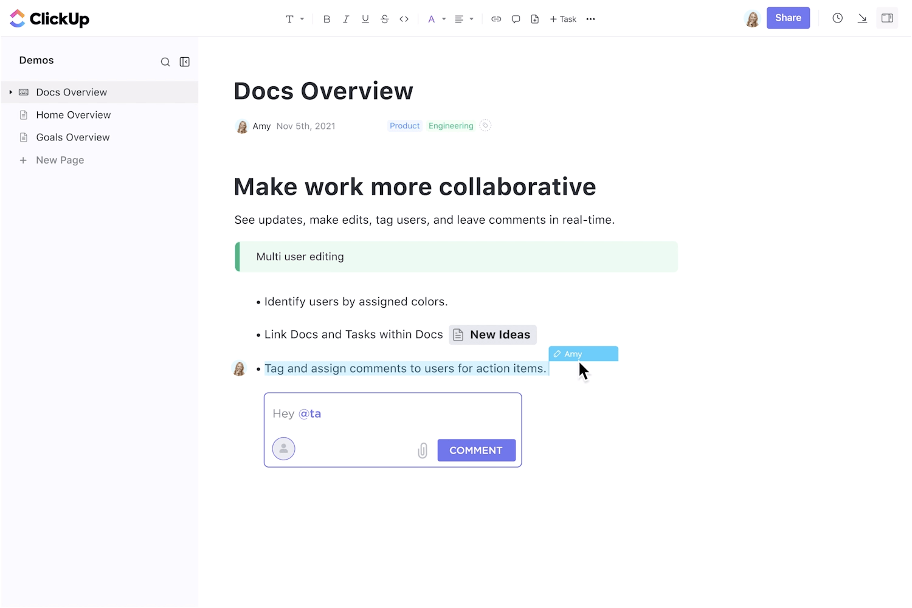Click the See updates, make edits paragraph
912x608 pixels.
(x=424, y=220)
